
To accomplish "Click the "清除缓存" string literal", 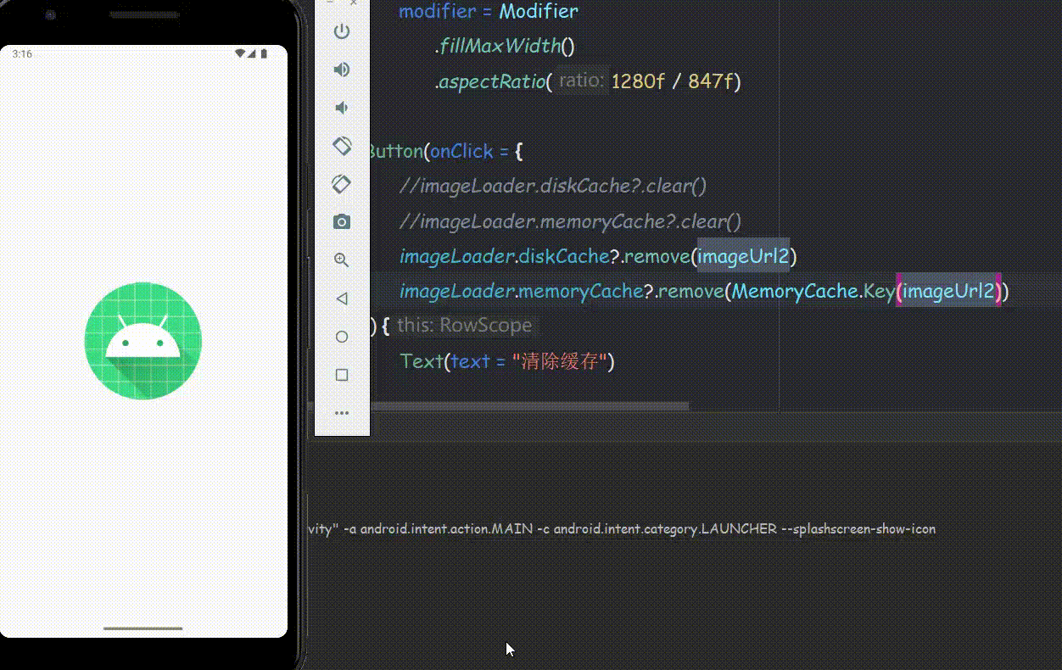I will (x=560, y=362).
